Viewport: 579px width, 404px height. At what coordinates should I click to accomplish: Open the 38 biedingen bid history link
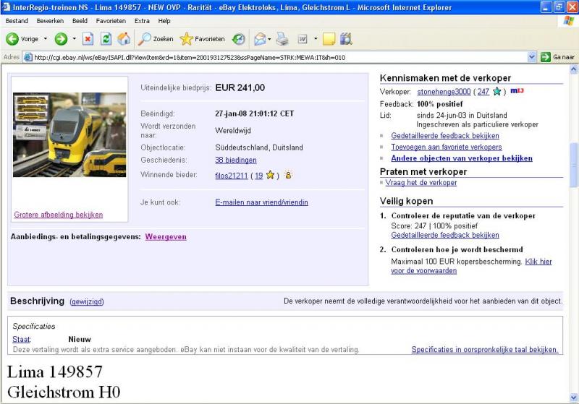[236, 160]
